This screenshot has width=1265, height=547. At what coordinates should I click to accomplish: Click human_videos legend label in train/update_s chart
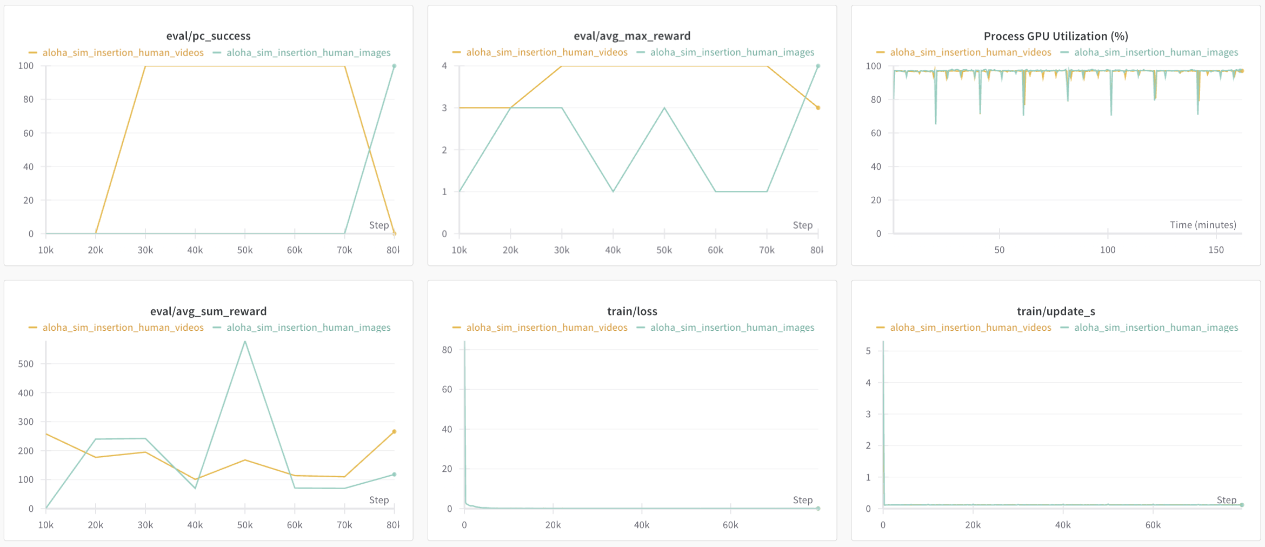click(x=970, y=328)
